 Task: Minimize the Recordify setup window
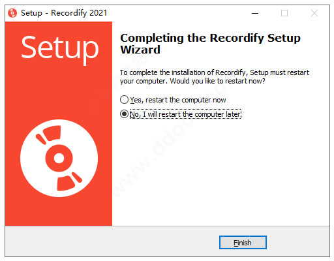click(255, 13)
